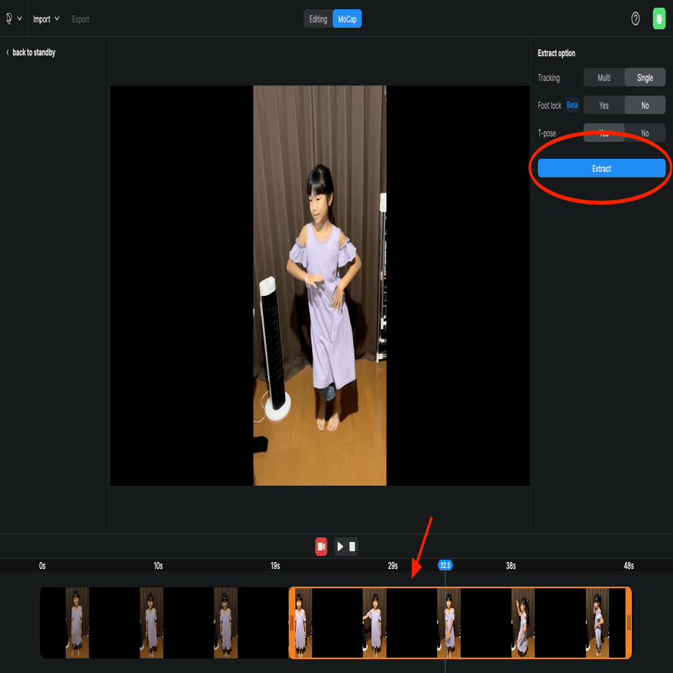
Task: Switch to the MoCap tab
Action: [347, 19]
